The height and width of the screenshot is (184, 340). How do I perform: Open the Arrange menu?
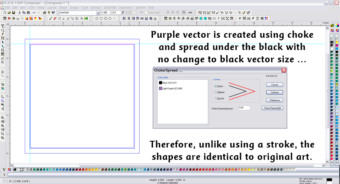pos(96,8)
